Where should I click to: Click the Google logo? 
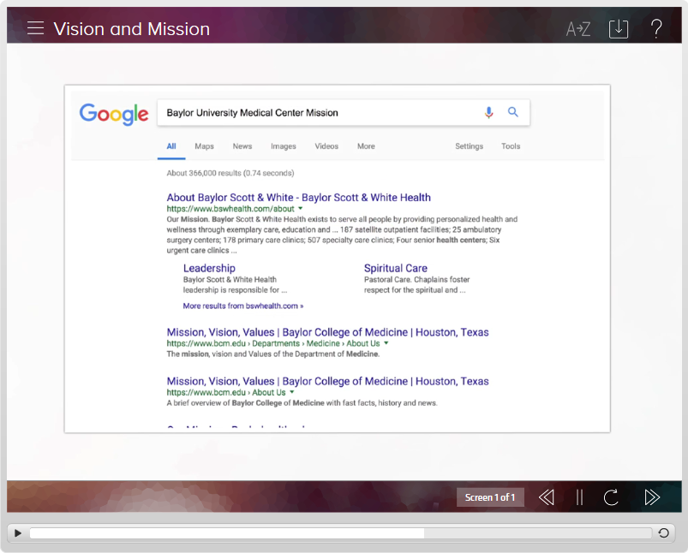[114, 114]
